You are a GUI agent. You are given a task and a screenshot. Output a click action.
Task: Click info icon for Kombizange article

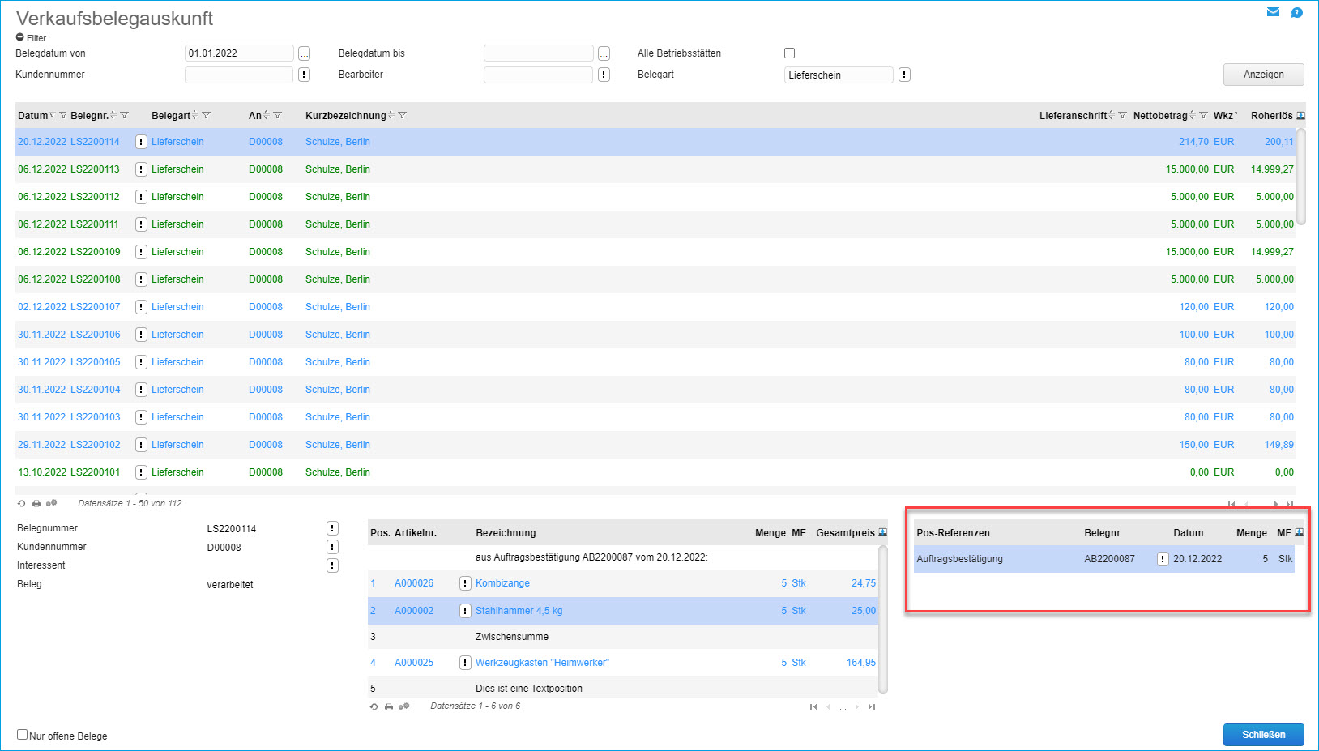[x=465, y=583]
